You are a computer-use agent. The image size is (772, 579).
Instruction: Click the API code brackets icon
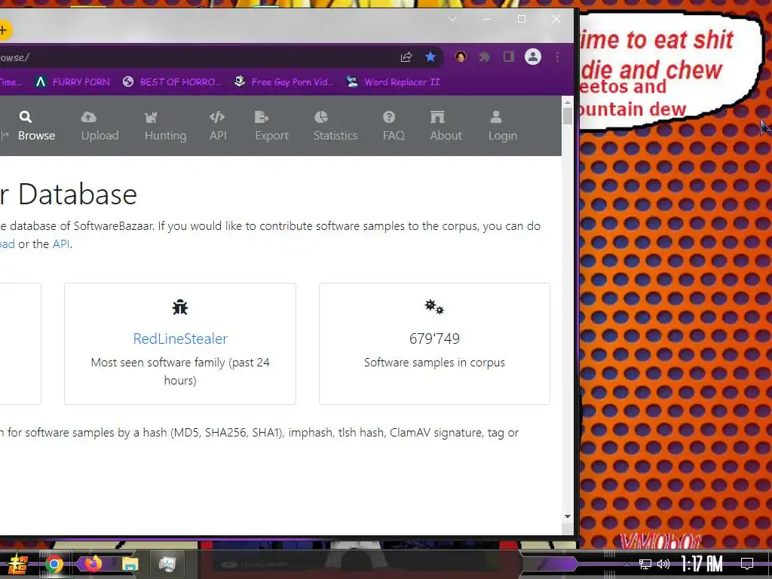217,117
